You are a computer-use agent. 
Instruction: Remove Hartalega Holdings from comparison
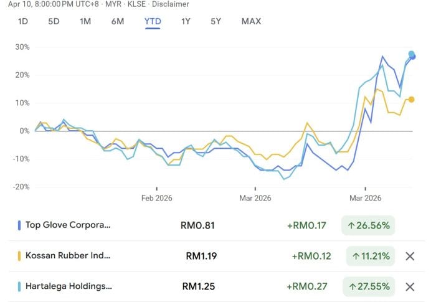pyautogui.click(x=410, y=286)
